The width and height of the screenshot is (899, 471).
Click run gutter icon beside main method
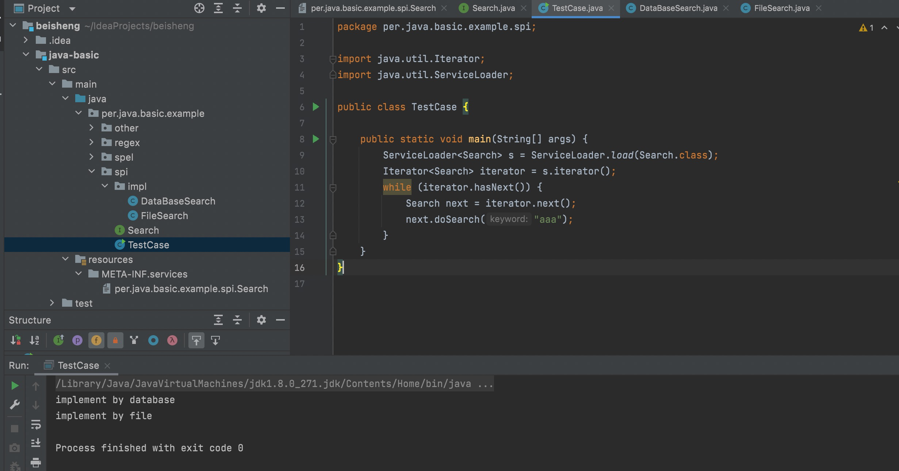click(x=316, y=139)
